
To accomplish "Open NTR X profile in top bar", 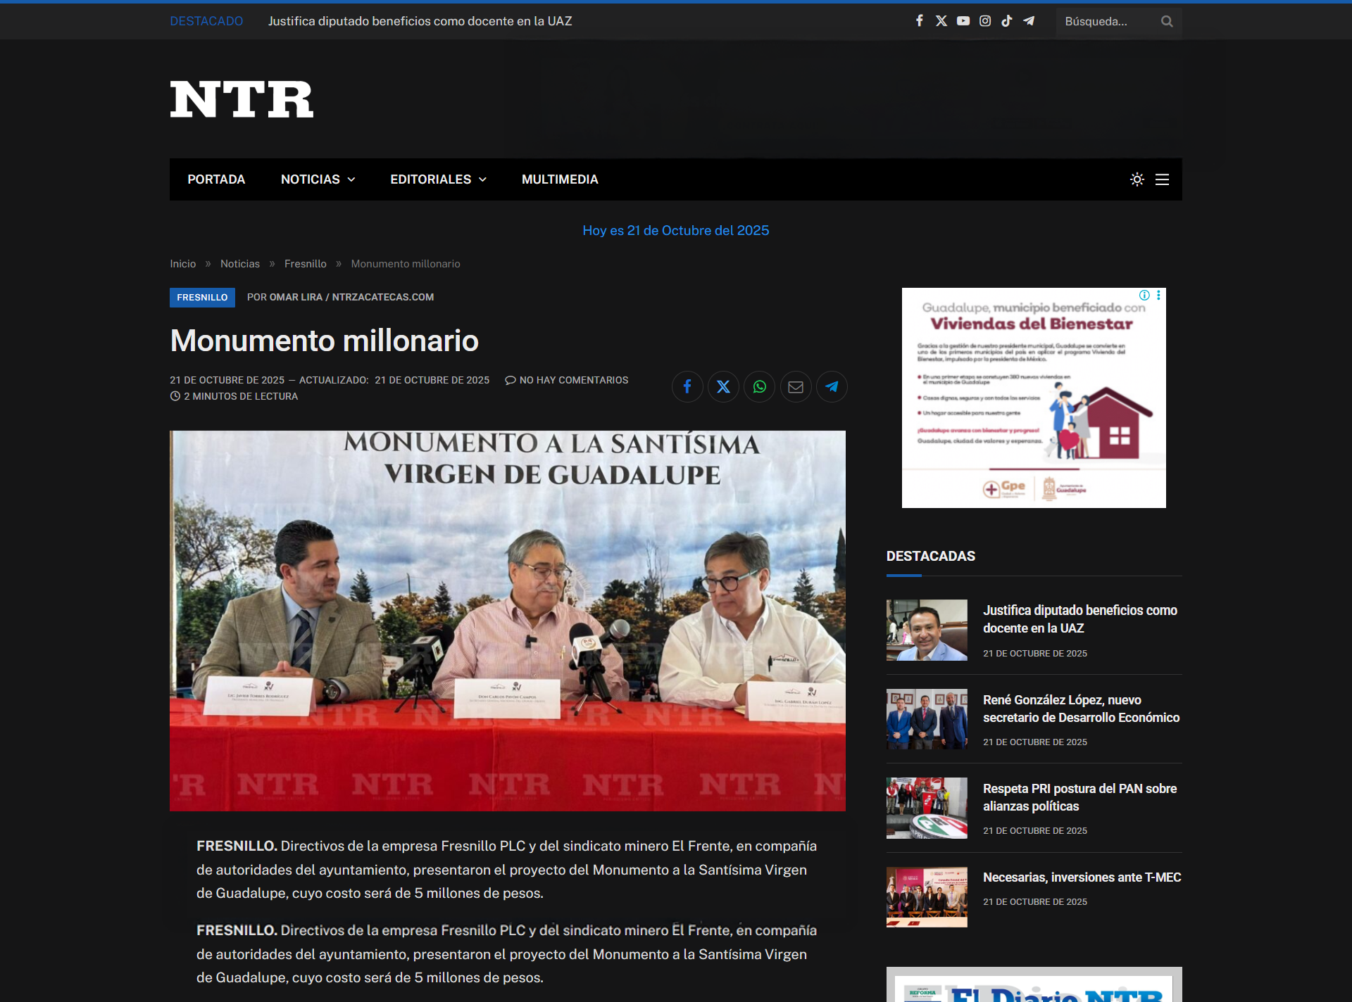I will coord(941,21).
